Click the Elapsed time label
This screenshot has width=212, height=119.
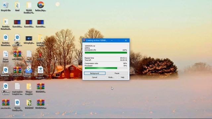pos(89,58)
